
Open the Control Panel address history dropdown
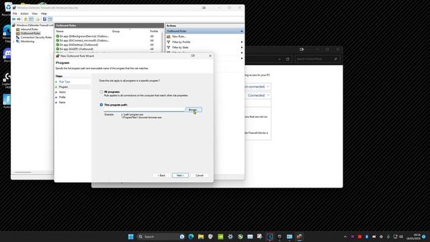click(x=279, y=59)
